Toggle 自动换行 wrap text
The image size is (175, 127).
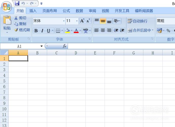tap(137, 21)
